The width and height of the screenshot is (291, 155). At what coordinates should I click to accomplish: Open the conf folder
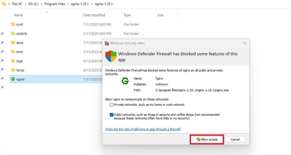point(20,24)
